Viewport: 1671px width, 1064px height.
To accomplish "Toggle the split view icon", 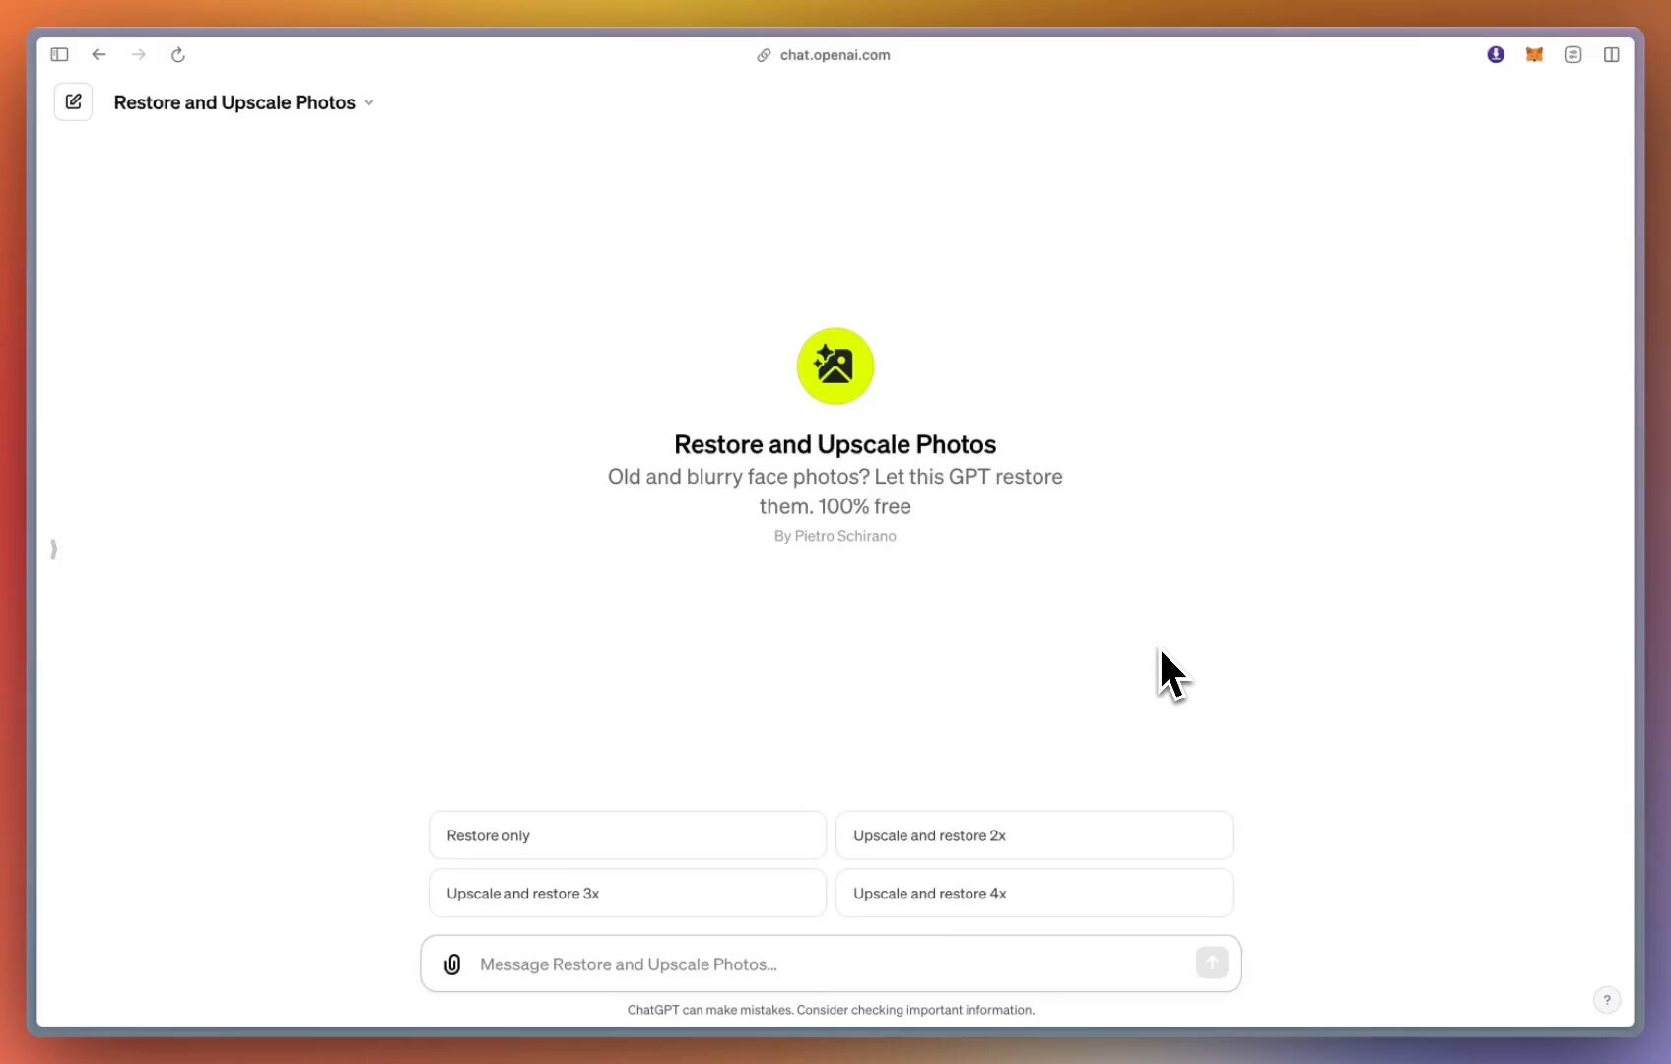I will coord(1612,55).
